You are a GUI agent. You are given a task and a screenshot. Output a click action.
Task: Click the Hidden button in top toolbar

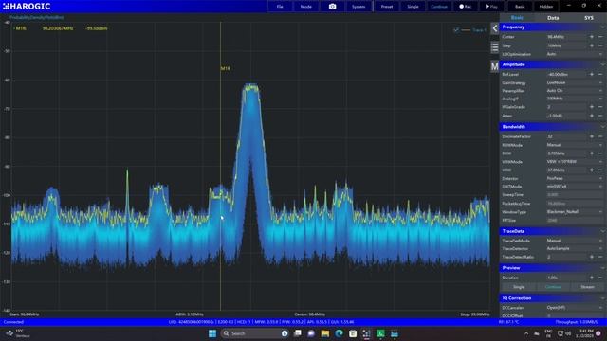(546, 7)
